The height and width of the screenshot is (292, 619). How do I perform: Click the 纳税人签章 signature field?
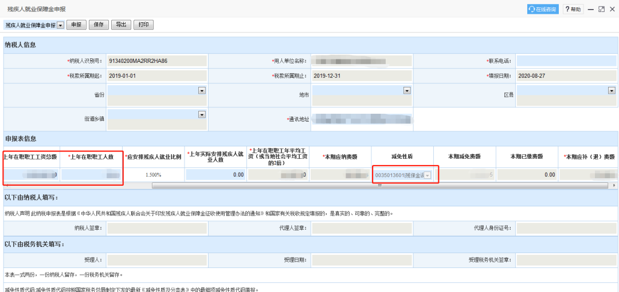click(x=156, y=228)
